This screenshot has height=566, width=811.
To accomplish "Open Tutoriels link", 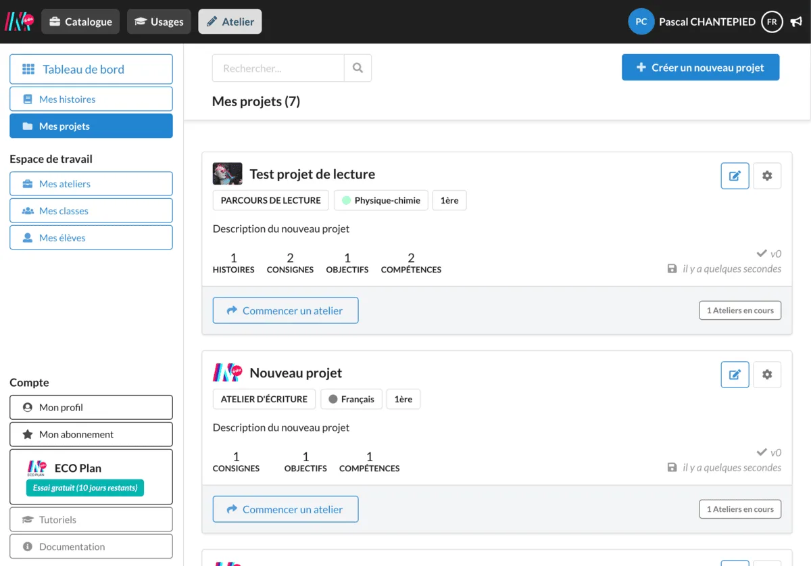I will (x=91, y=519).
